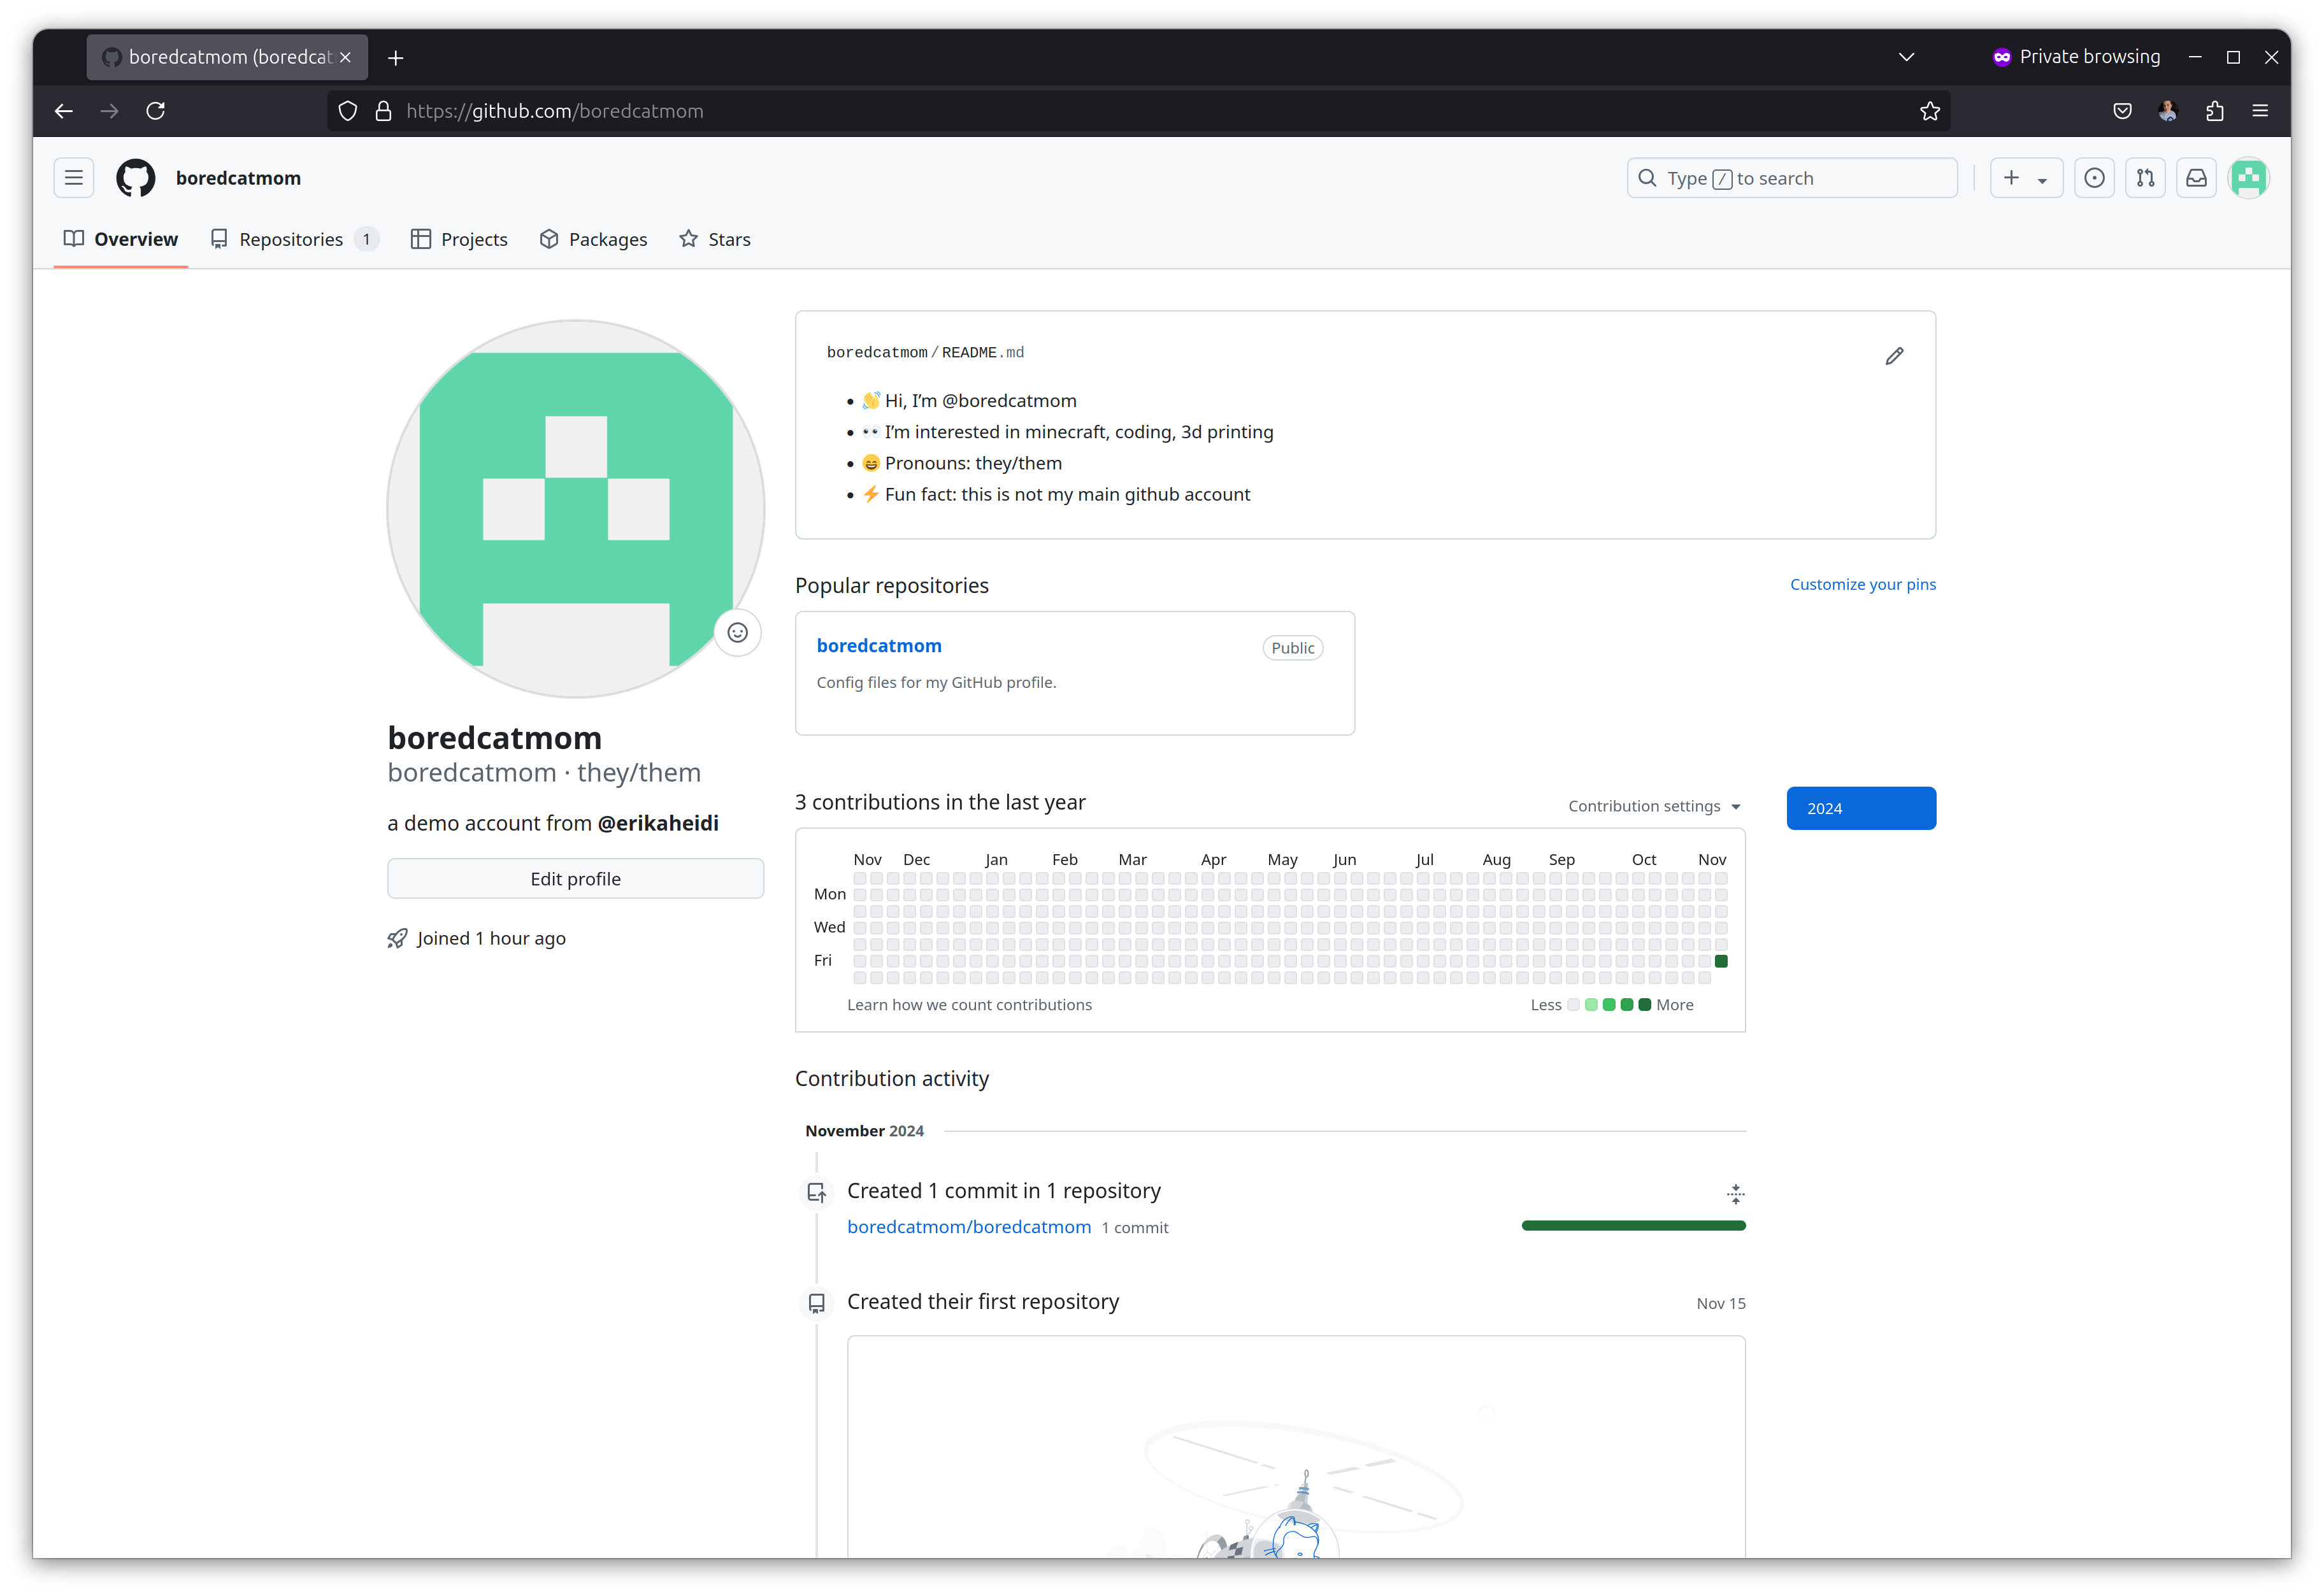Image resolution: width=2324 pixels, height=1595 pixels.
Task: Reload the page with the refresh icon
Action: [155, 111]
